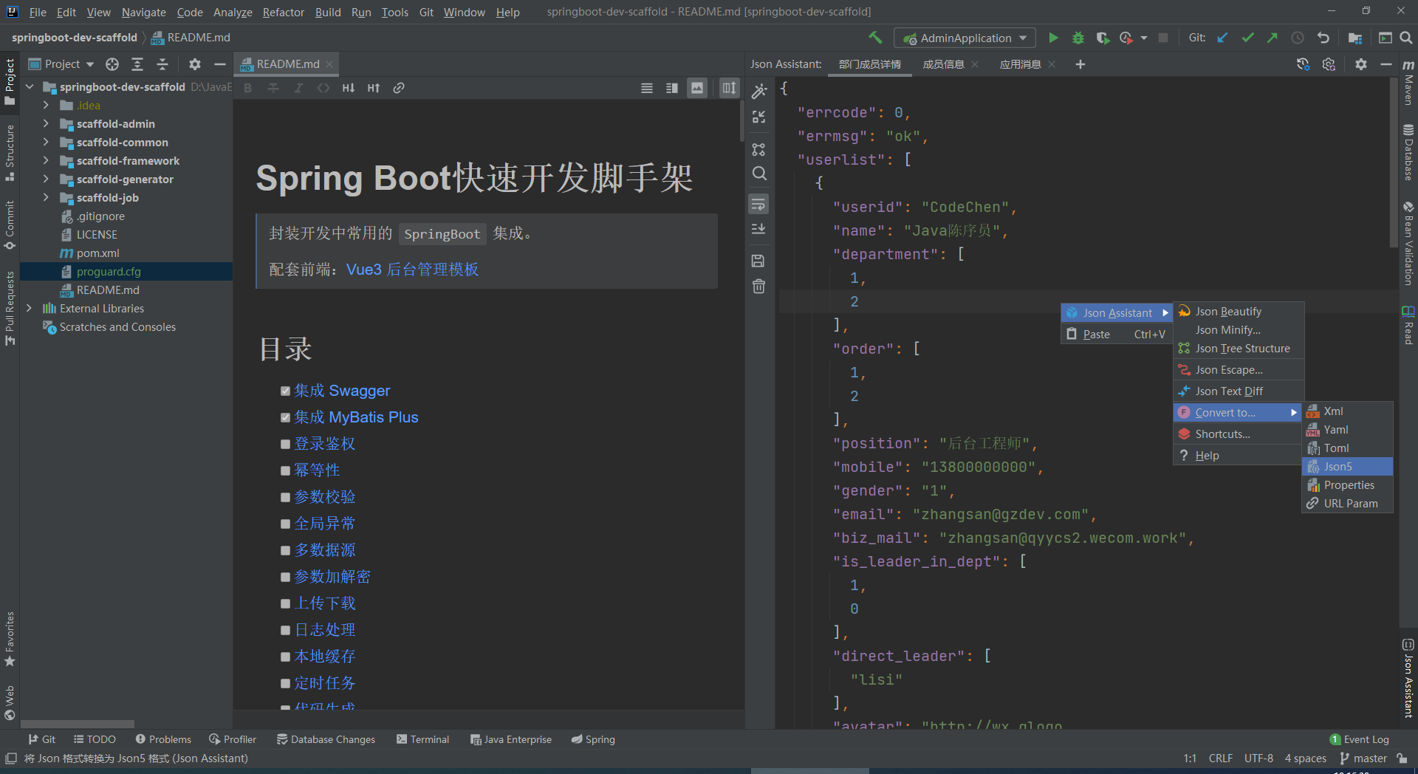The image size is (1418, 774).
Task: Open the Terminal tool window
Action: (422, 739)
